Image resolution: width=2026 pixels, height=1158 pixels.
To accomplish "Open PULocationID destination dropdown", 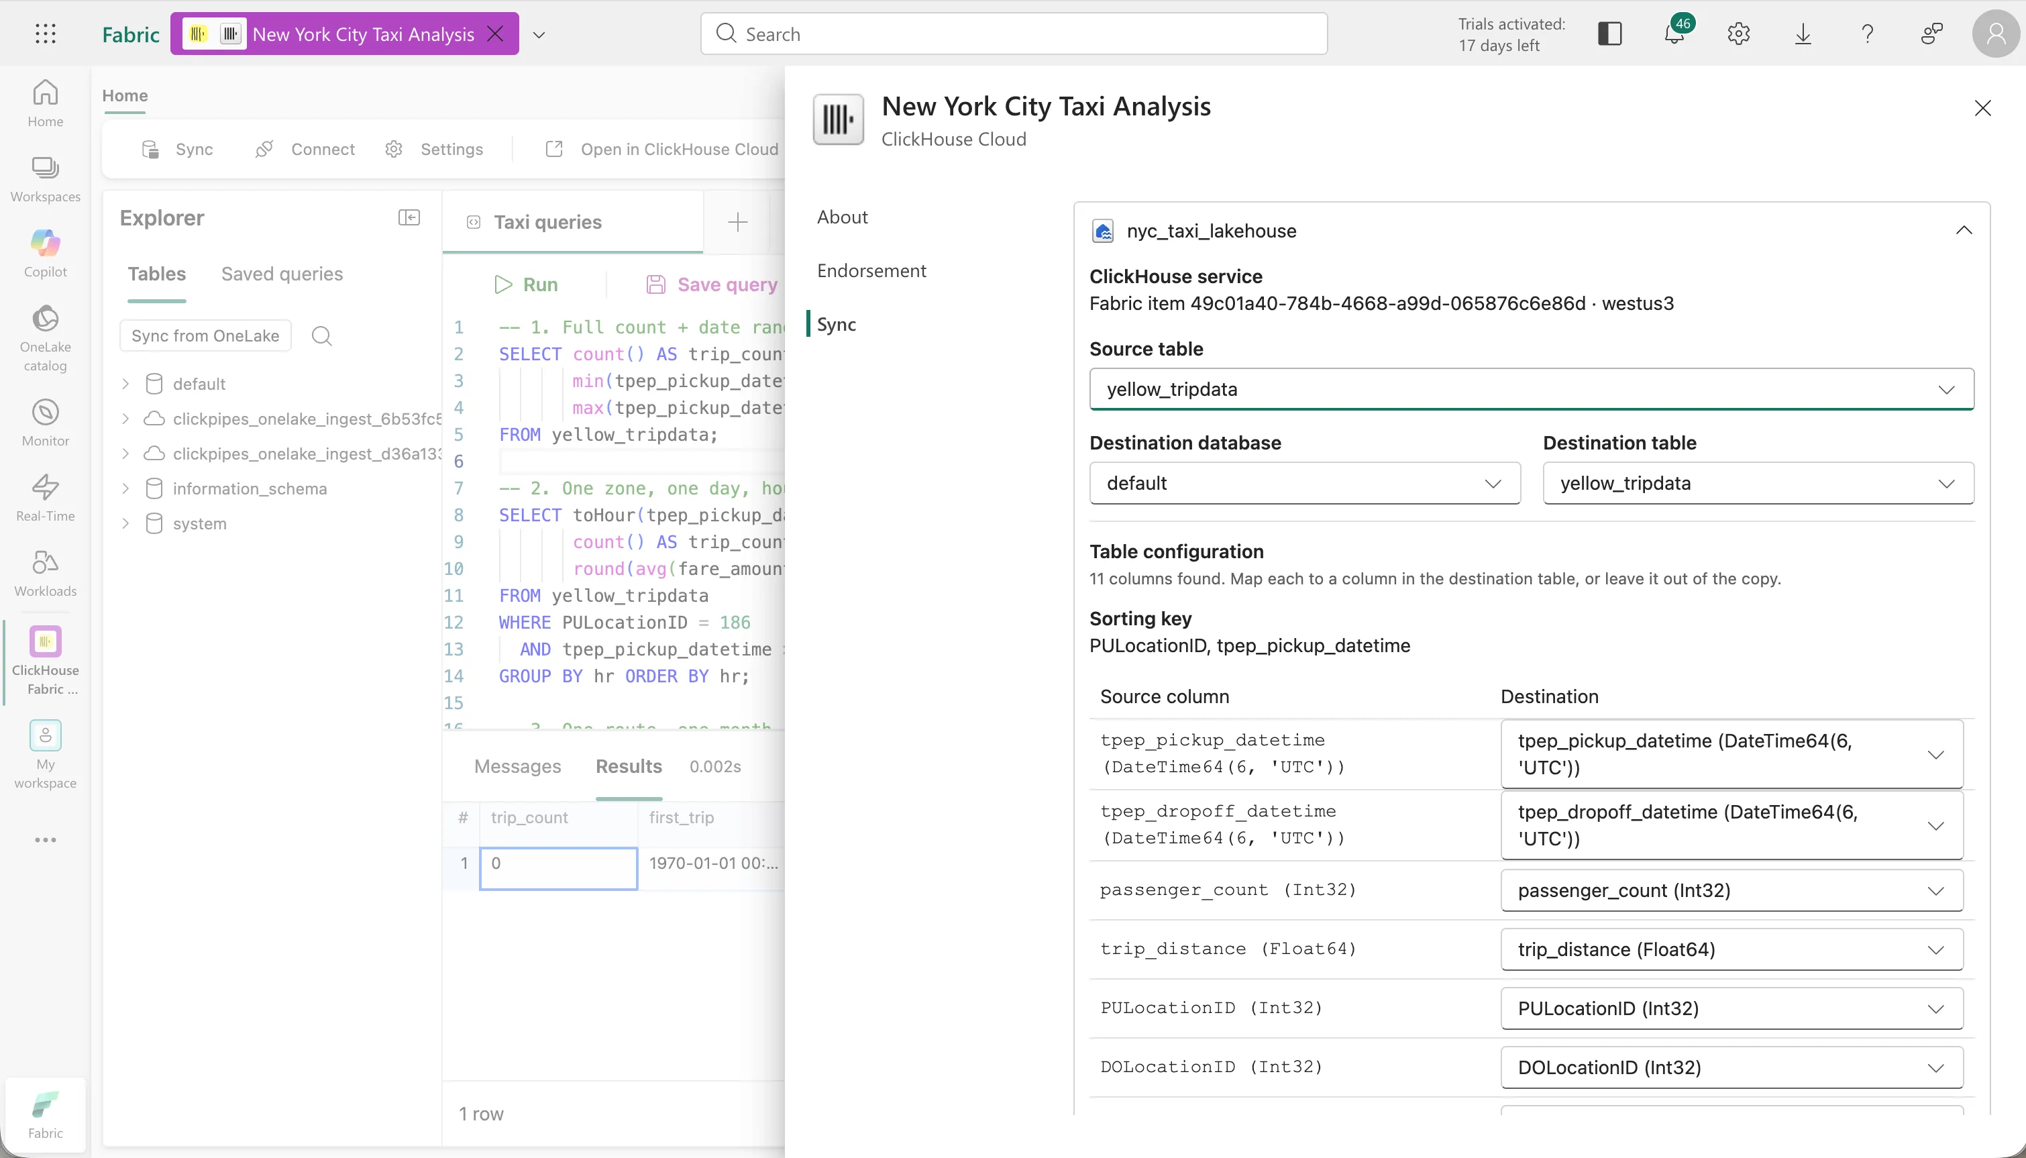I will (x=1731, y=1008).
